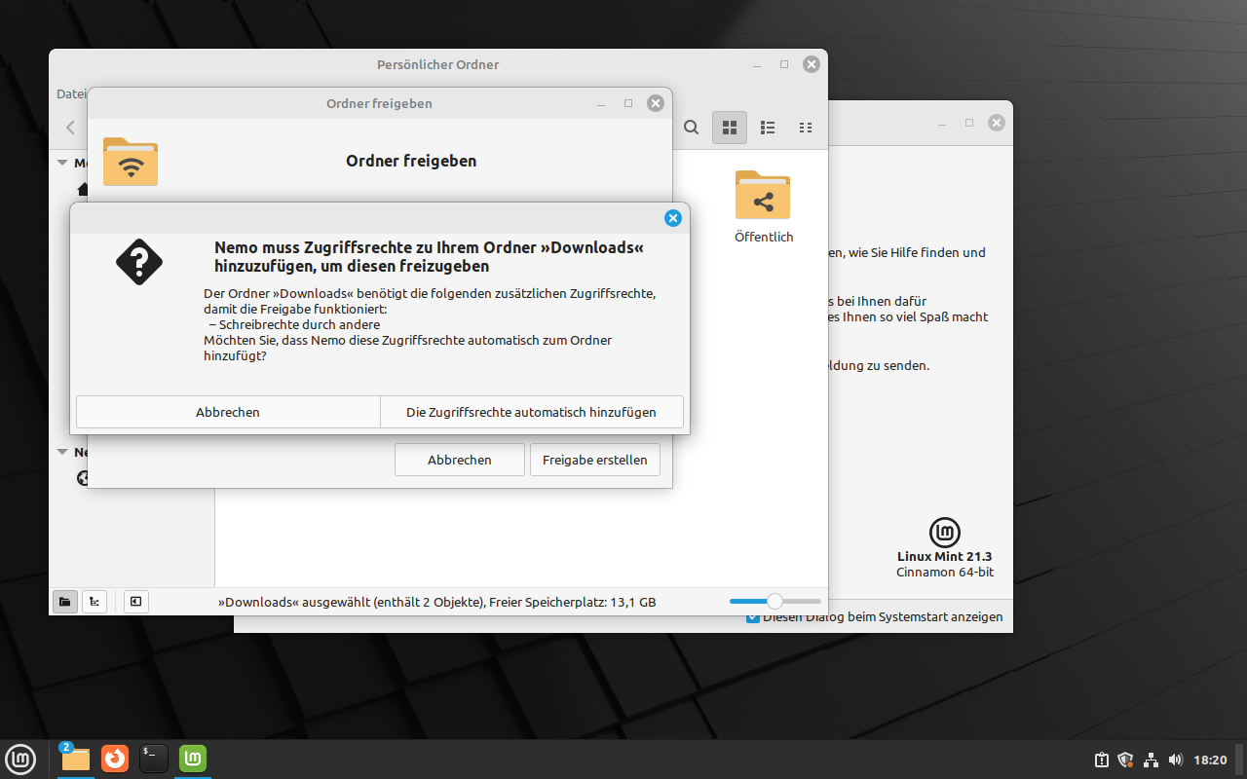Toggle 'Diesen Dialog beim Systemstart anzeigen' checkbox

753,617
